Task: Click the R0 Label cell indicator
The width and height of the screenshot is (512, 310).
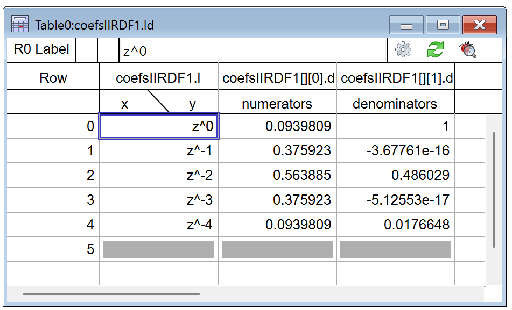Action: click(x=41, y=49)
